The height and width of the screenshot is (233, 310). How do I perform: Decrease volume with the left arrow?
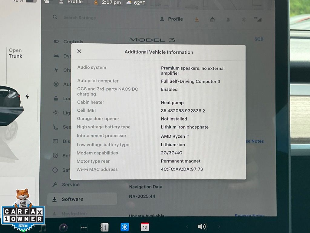(187, 227)
